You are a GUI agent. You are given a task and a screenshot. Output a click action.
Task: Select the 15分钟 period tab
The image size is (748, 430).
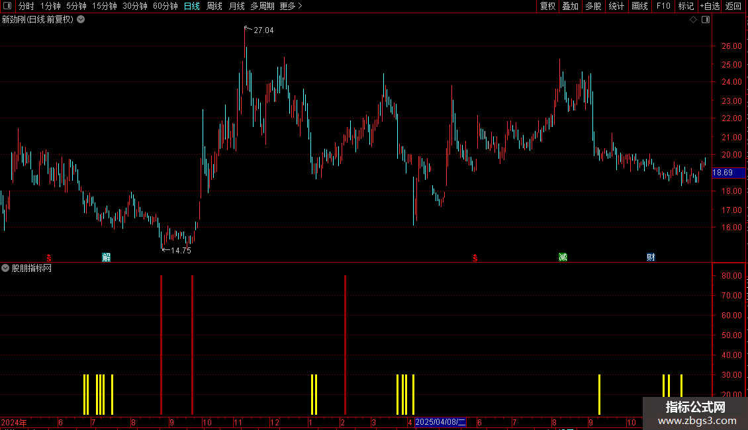tap(104, 6)
